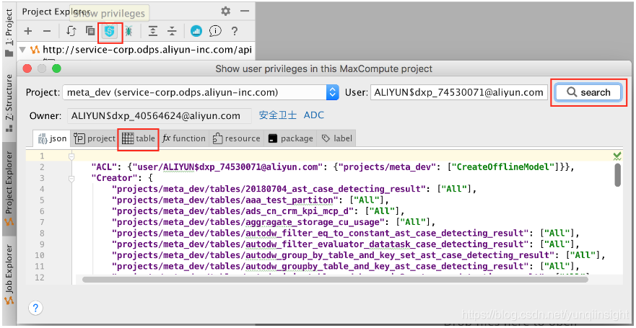Open the ADC link

coord(314,115)
